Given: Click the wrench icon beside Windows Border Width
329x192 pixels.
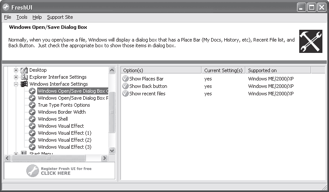Looking at the screenshot, I should click(32, 112).
